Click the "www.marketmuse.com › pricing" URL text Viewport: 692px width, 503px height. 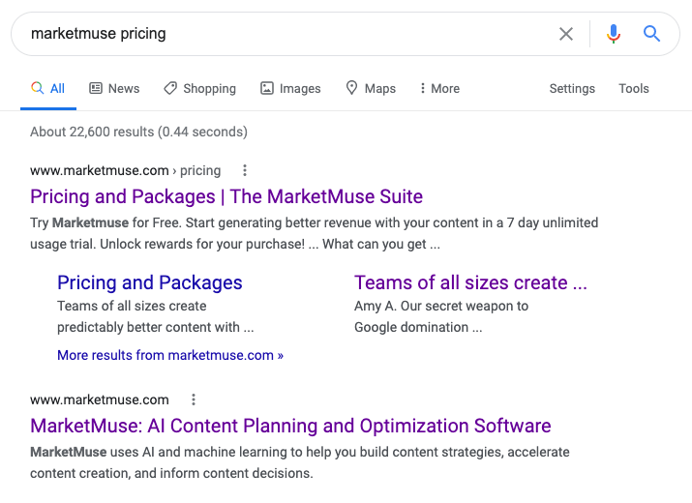(126, 171)
